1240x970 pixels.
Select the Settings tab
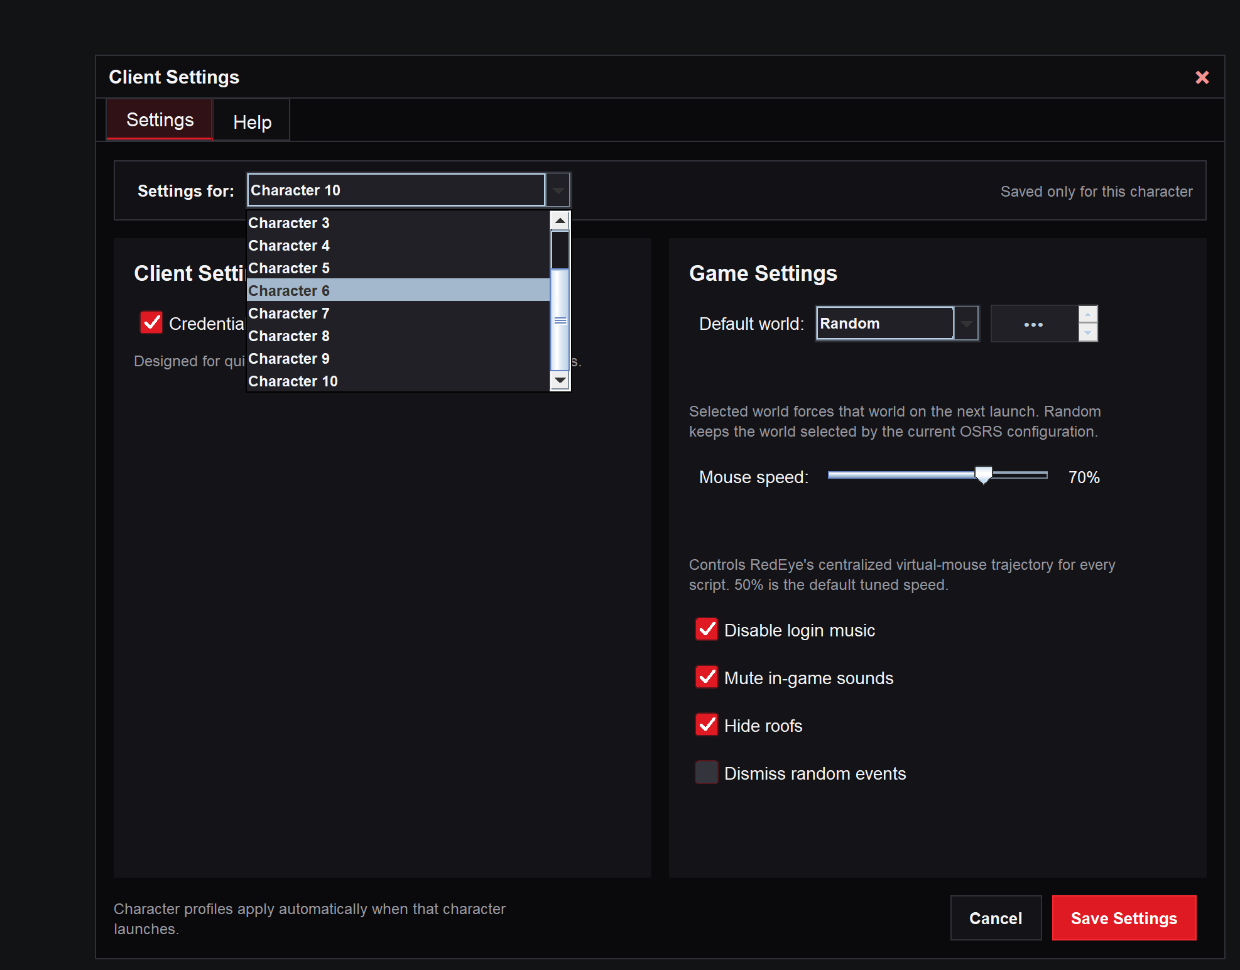[x=160, y=119]
